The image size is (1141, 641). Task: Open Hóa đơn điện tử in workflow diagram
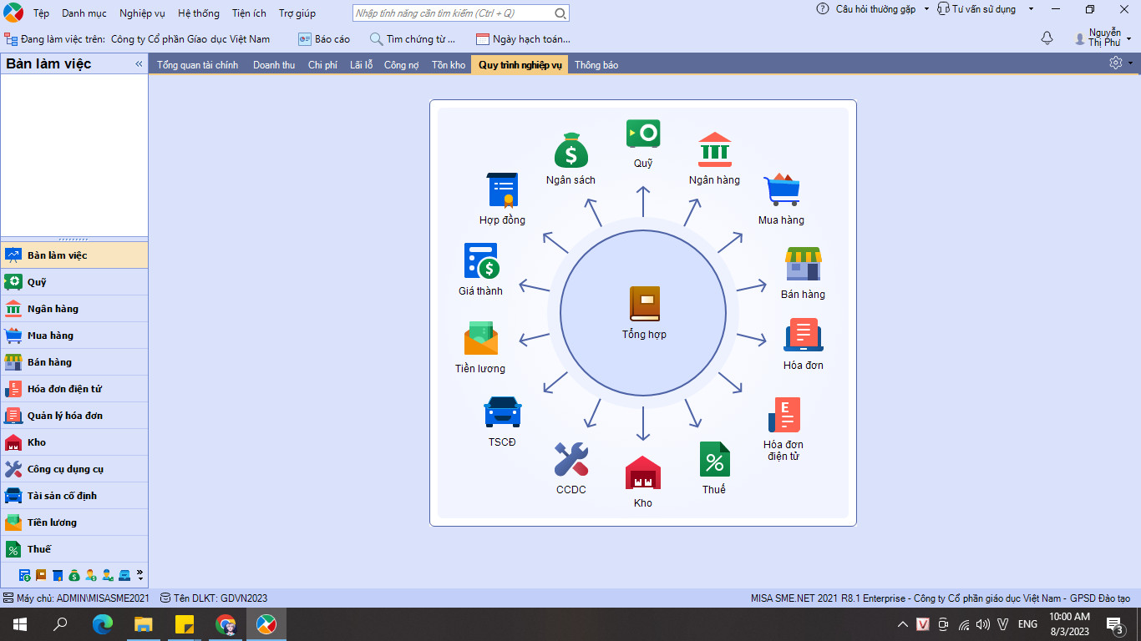point(783,415)
